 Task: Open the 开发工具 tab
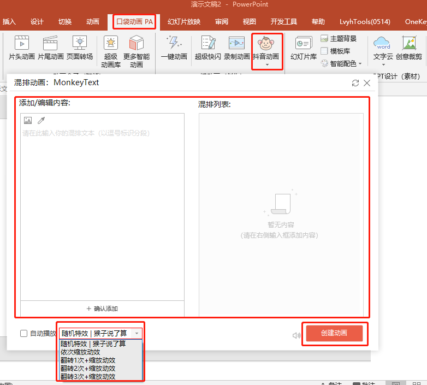[283, 21]
